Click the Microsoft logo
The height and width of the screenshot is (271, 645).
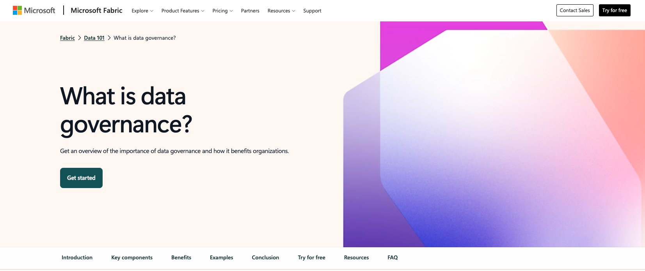34,11
